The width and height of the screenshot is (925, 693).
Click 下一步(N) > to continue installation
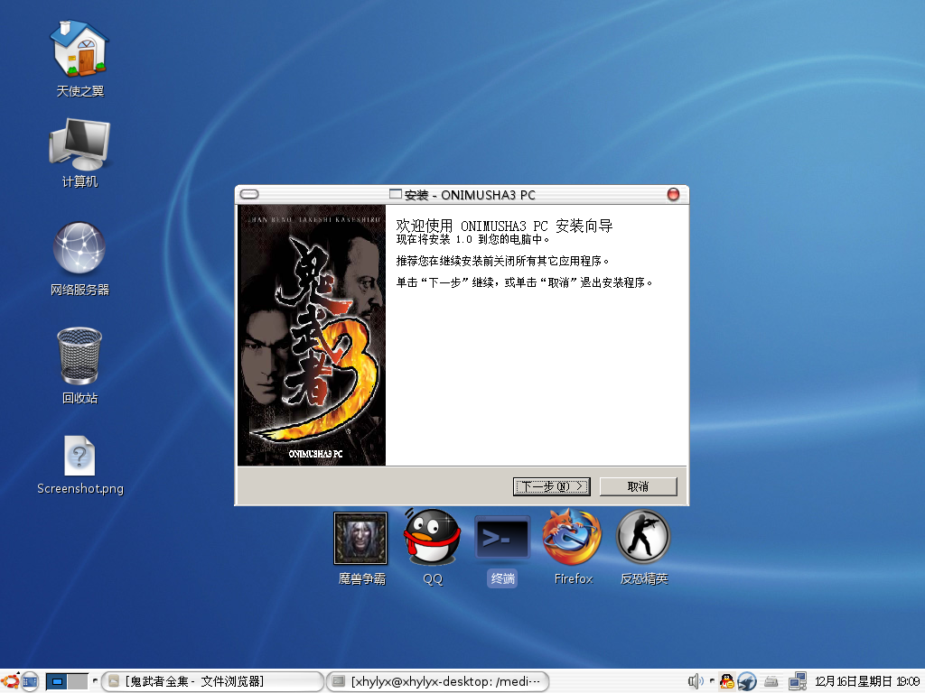pos(552,486)
